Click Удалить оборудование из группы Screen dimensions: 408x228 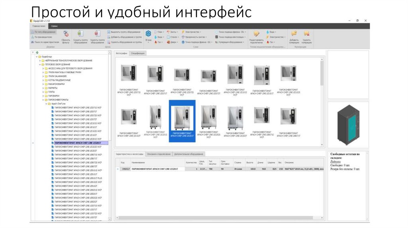pos(125,42)
